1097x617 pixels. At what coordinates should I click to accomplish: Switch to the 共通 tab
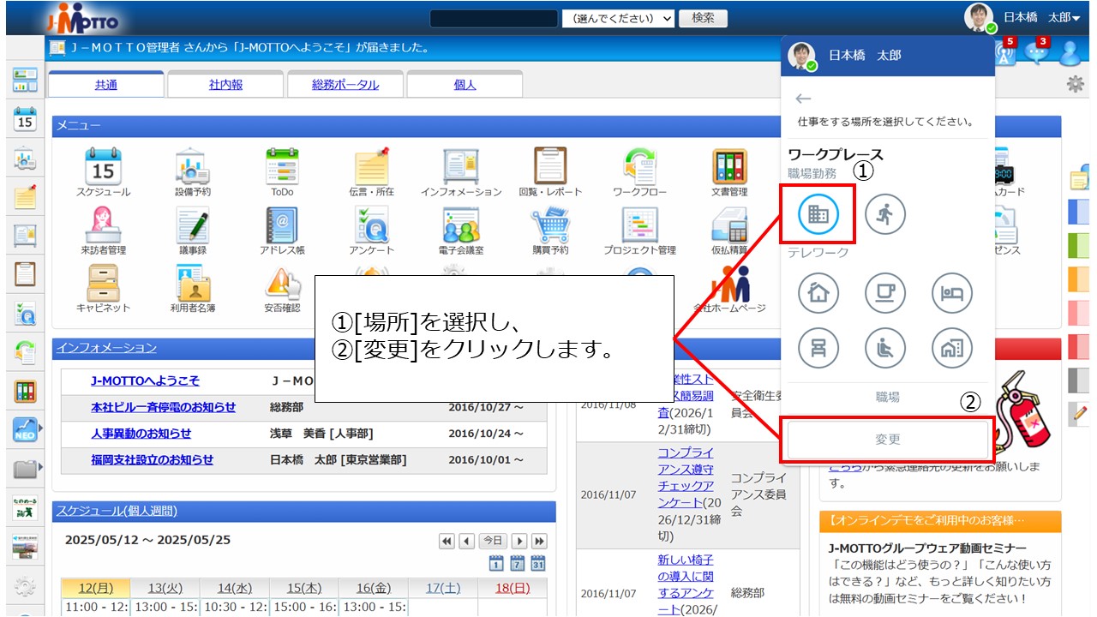pyautogui.click(x=106, y=85)
